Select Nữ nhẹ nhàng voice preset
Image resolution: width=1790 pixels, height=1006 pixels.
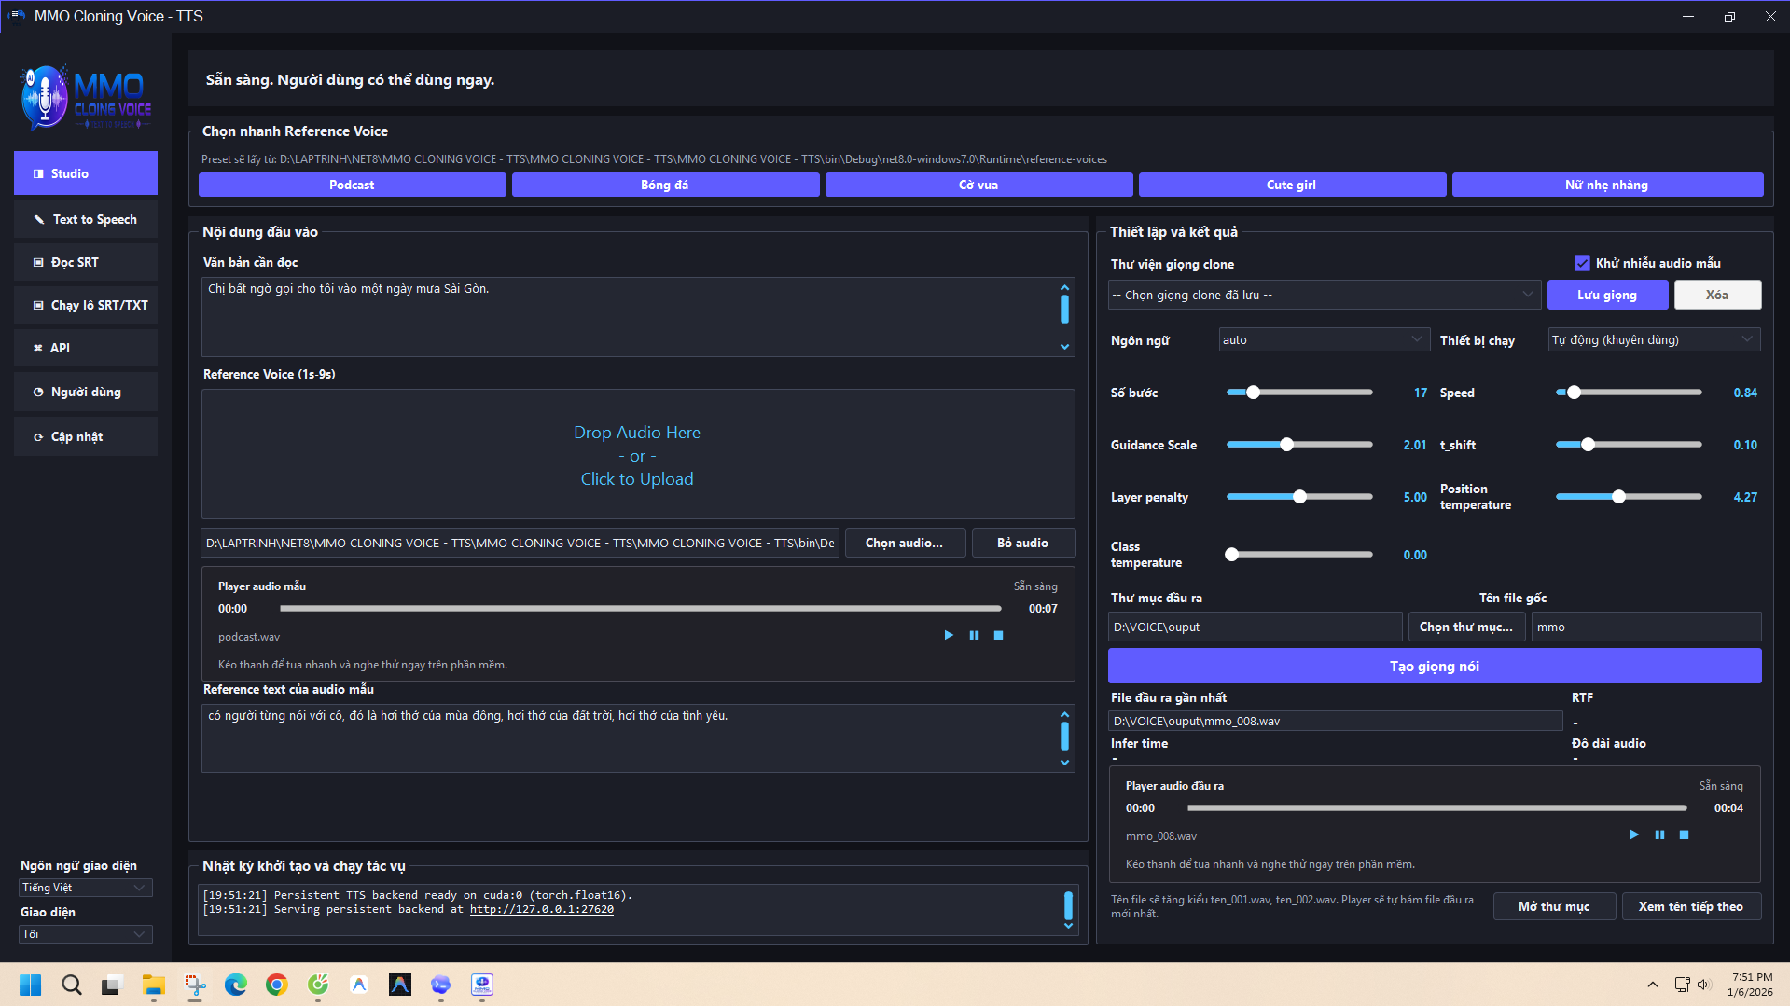coord(1607,185)
